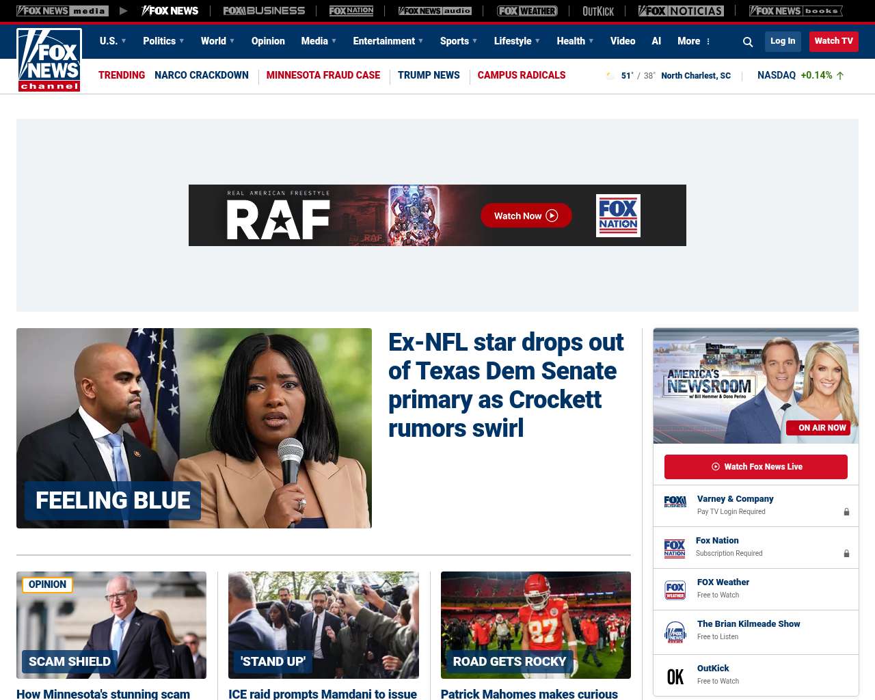Click Watch Now in the RAF ad
Image resolution: width=875 pixels, height=700 pixels.
[x=526, y=216]
